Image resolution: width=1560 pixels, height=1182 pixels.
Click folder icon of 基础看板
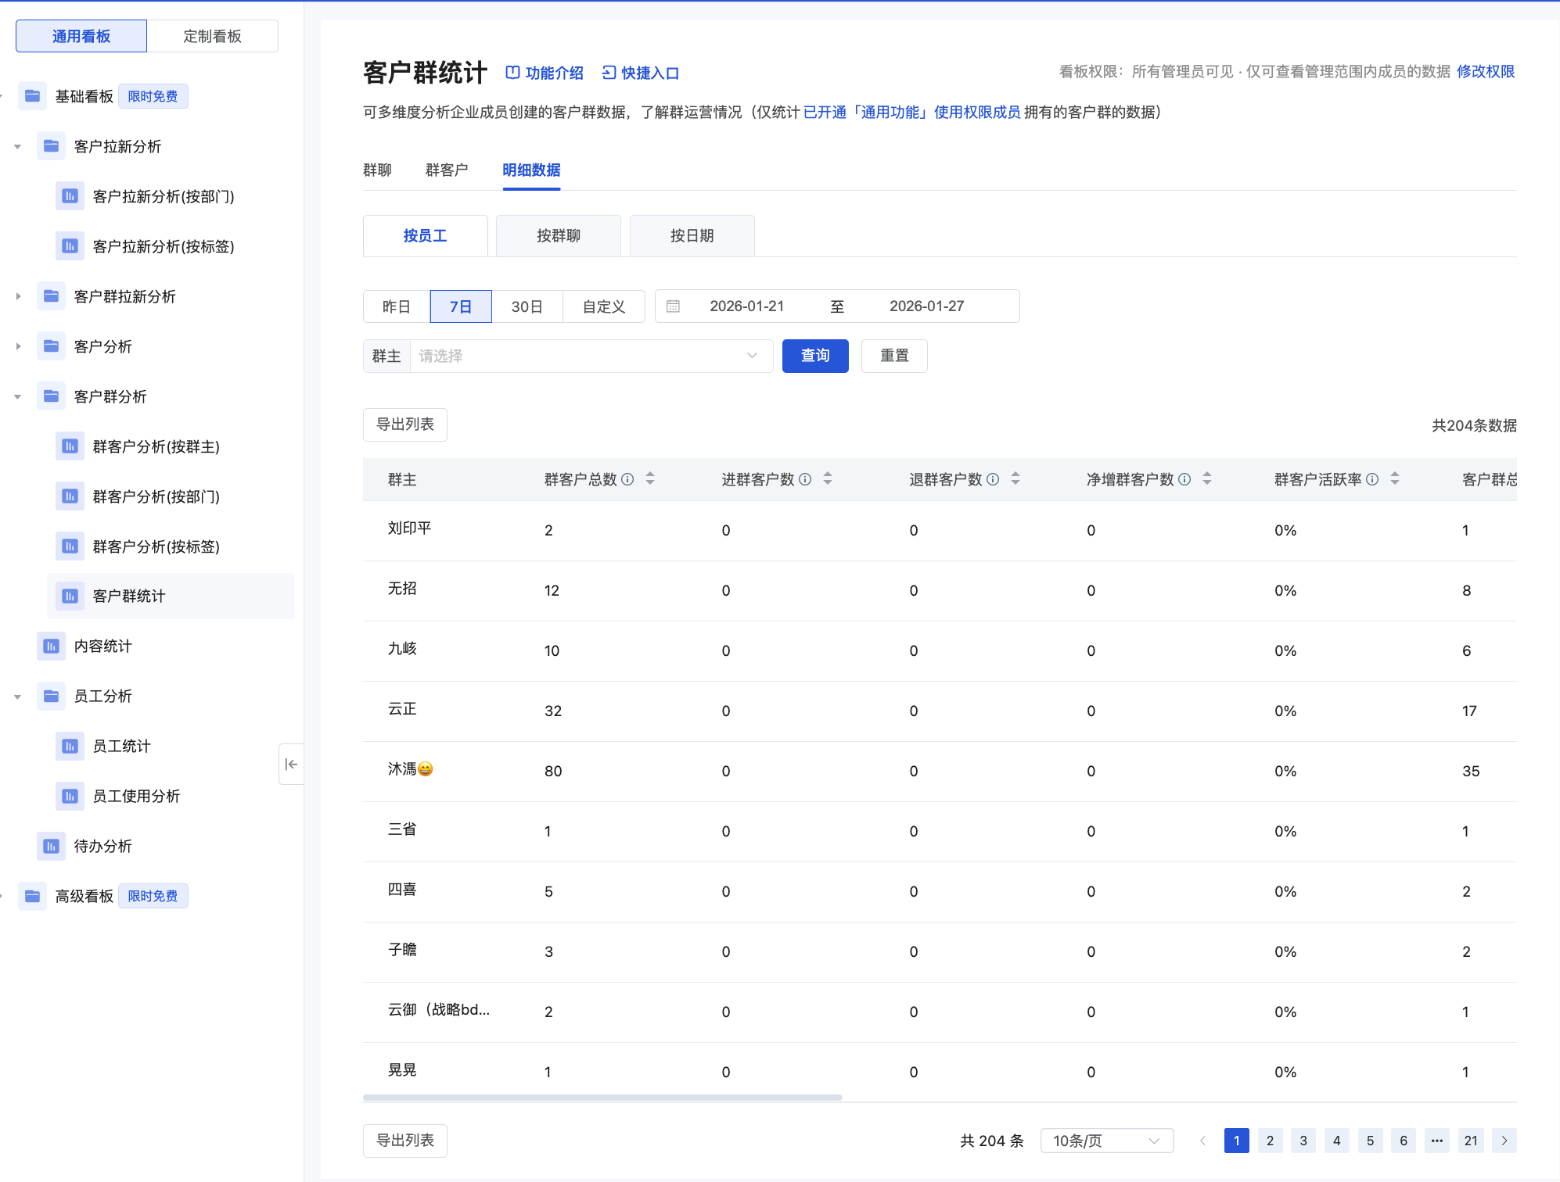click(32, 96)
